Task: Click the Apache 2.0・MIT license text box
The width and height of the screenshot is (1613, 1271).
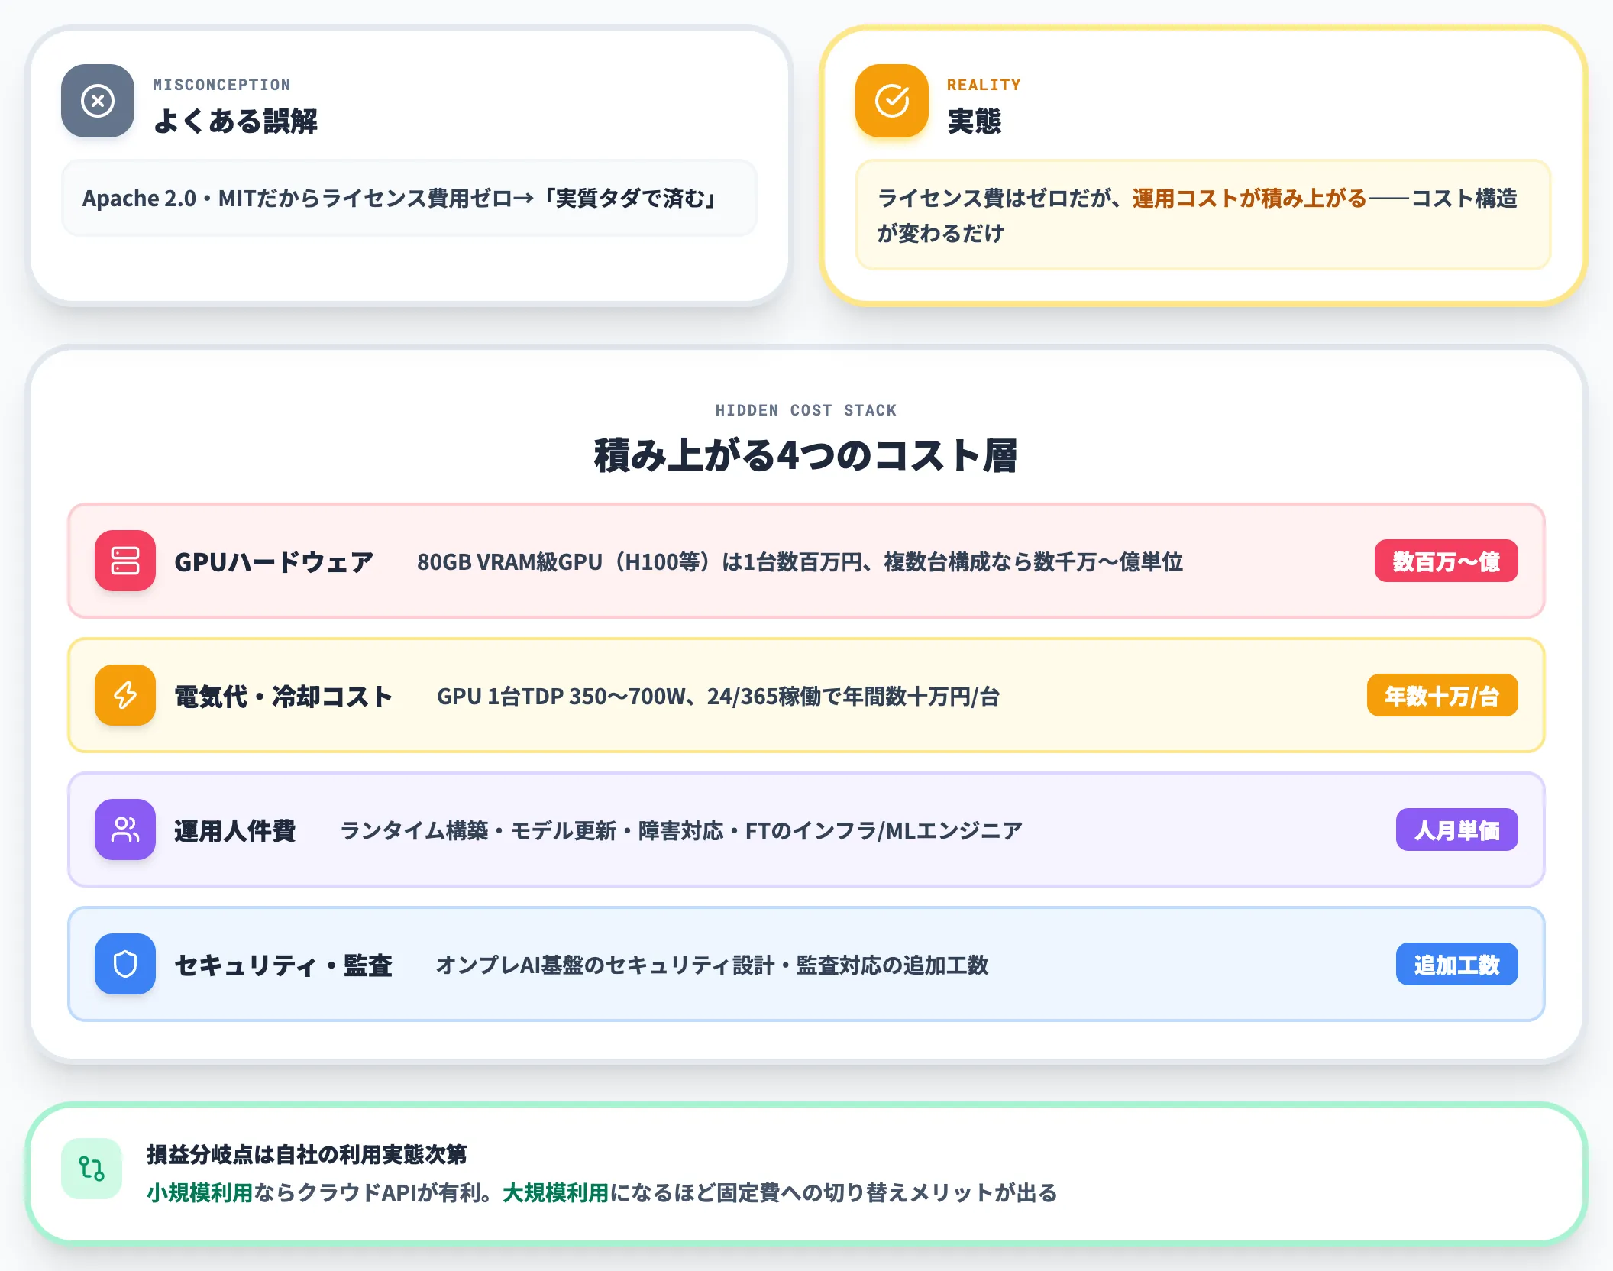Action: coord(409,199)
